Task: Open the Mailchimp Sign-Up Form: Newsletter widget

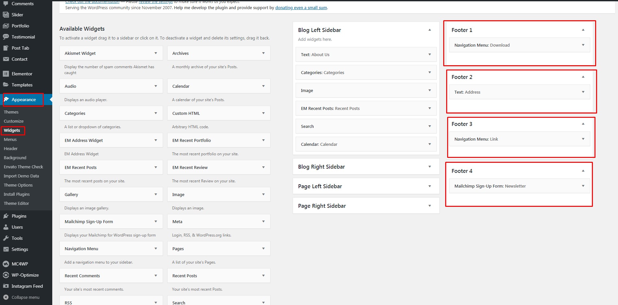Action: (x=520, y=186)
